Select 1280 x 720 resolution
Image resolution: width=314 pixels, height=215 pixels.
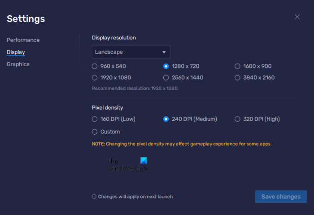pyautogui.click(x=166, y=66)
